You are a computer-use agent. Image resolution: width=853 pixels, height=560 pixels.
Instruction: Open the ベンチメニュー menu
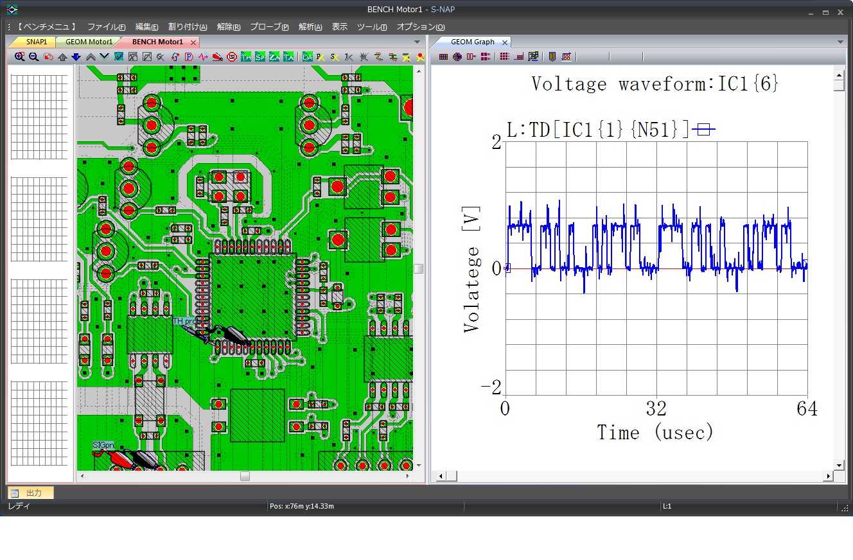point(46,27)
